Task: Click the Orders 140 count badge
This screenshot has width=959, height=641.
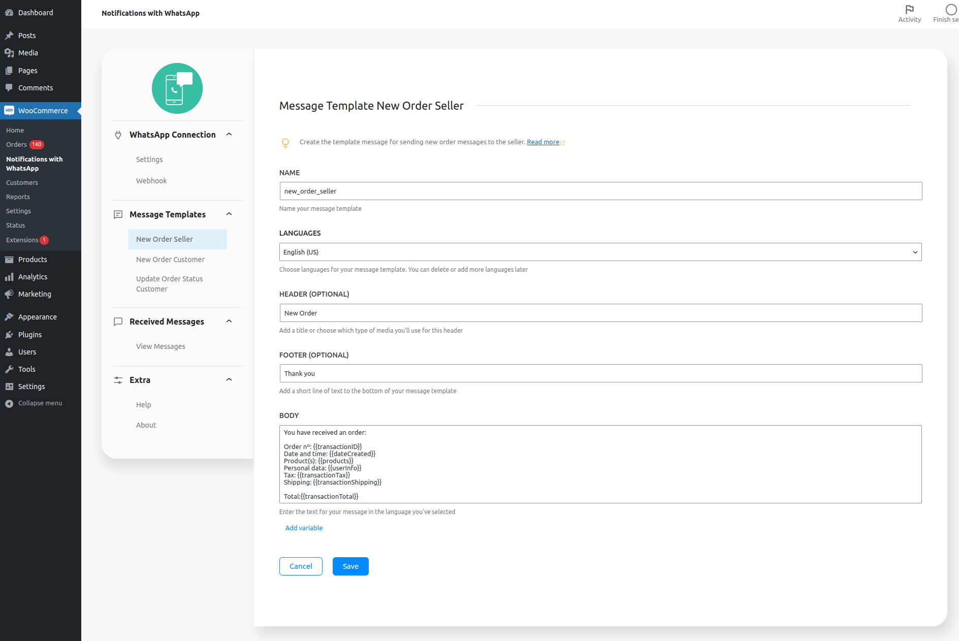Action: (37, 144)
